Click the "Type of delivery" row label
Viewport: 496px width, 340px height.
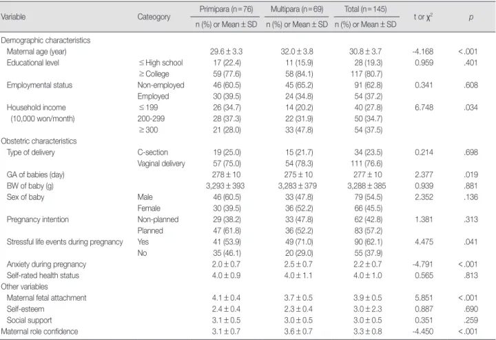point(31,152)
